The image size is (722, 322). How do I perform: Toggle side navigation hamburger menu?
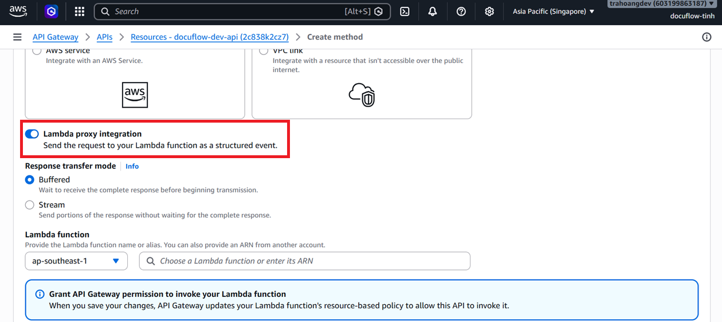coord(18,37)
